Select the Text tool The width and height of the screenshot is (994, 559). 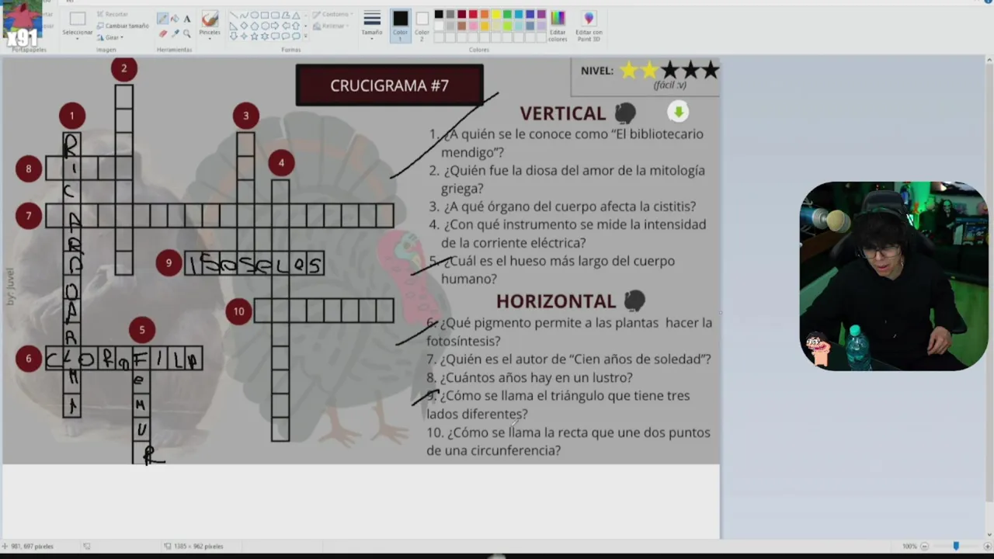point(187,19)
